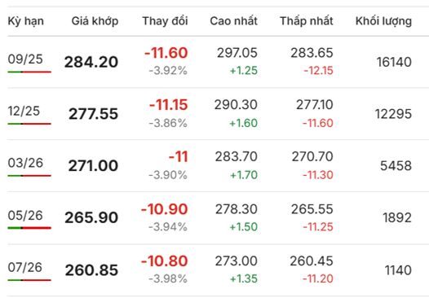The width and height of the screenshot is (429, 298).
Task: Click the red-green range bar under 09/25
Action: [x=29, y=72]
